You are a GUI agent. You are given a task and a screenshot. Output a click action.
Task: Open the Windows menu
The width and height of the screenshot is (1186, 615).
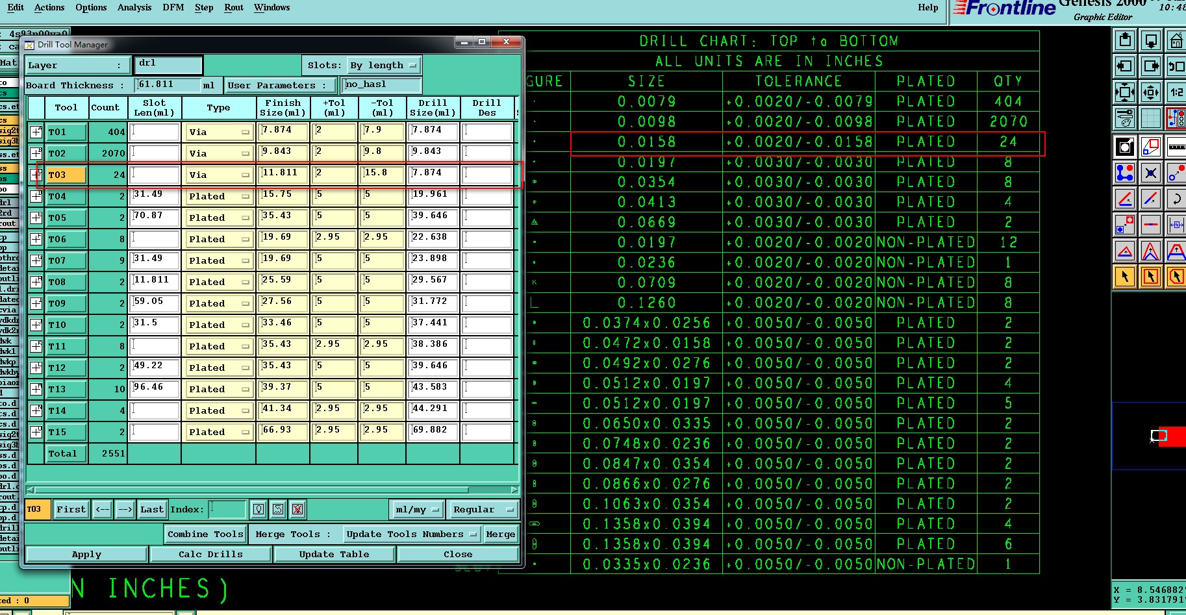(271, 7)
